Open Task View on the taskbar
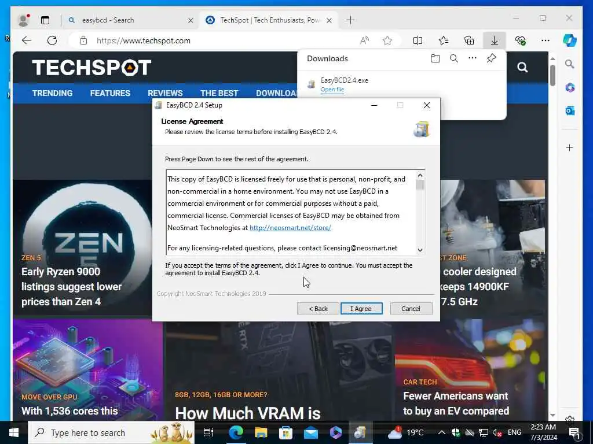The image size is (593, 444). click(208, 432)
